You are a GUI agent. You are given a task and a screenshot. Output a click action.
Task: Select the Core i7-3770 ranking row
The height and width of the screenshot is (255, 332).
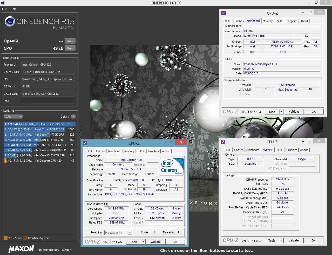39,140
